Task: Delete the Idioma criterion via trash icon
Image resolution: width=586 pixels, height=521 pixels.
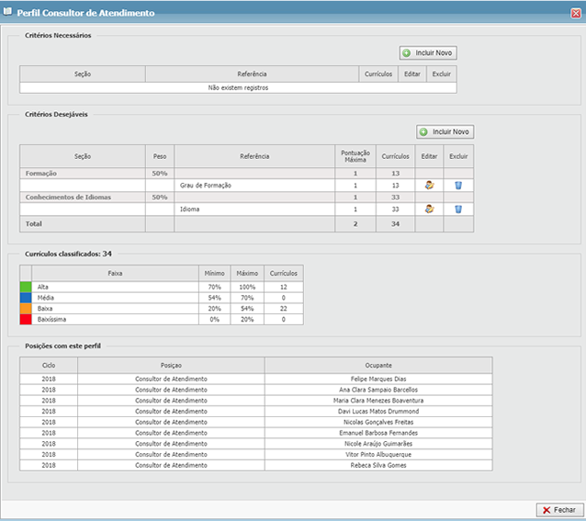Action: pyautogui.click(x=458, y=209)
